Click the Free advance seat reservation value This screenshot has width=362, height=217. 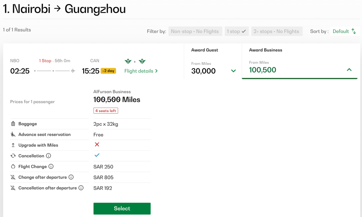(x=98, y=134)
